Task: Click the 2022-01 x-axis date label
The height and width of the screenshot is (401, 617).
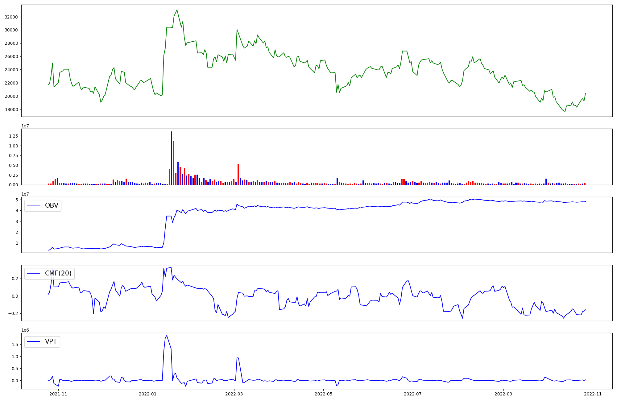Action: point(148,394)
